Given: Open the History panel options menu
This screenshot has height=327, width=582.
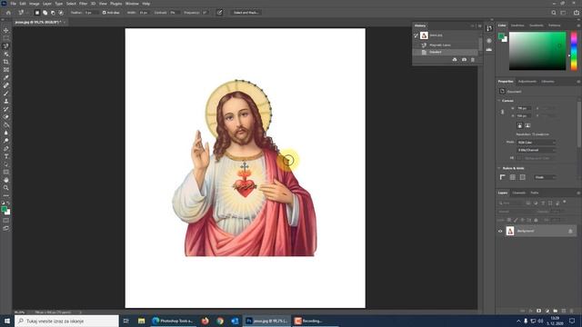Looking at the screenshot, I should pyautogui.click(x=479, y=25).
